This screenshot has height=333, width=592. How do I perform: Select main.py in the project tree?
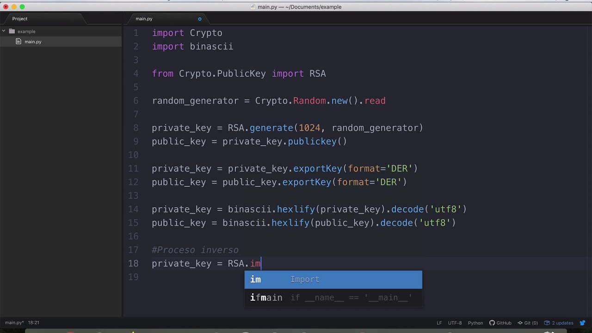point(33,42)
